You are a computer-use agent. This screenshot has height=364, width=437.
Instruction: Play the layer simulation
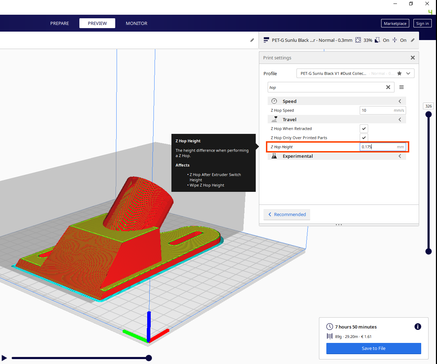[x=4, y=358]
